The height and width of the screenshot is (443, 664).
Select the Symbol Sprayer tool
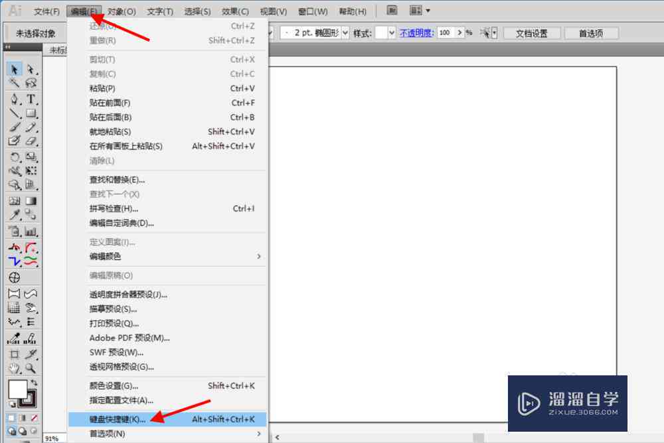click(x=15, y=231)
